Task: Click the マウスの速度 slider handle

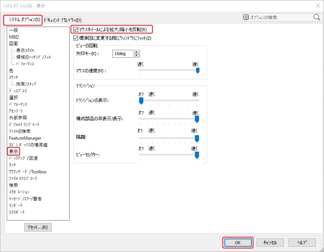Action: tap(198, 70)
